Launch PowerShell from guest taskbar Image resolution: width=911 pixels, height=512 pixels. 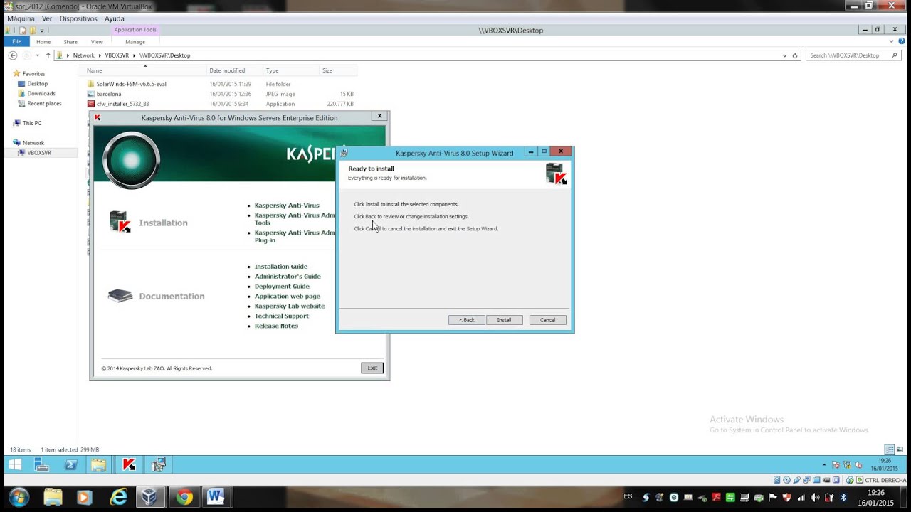(x=70, y=465)
